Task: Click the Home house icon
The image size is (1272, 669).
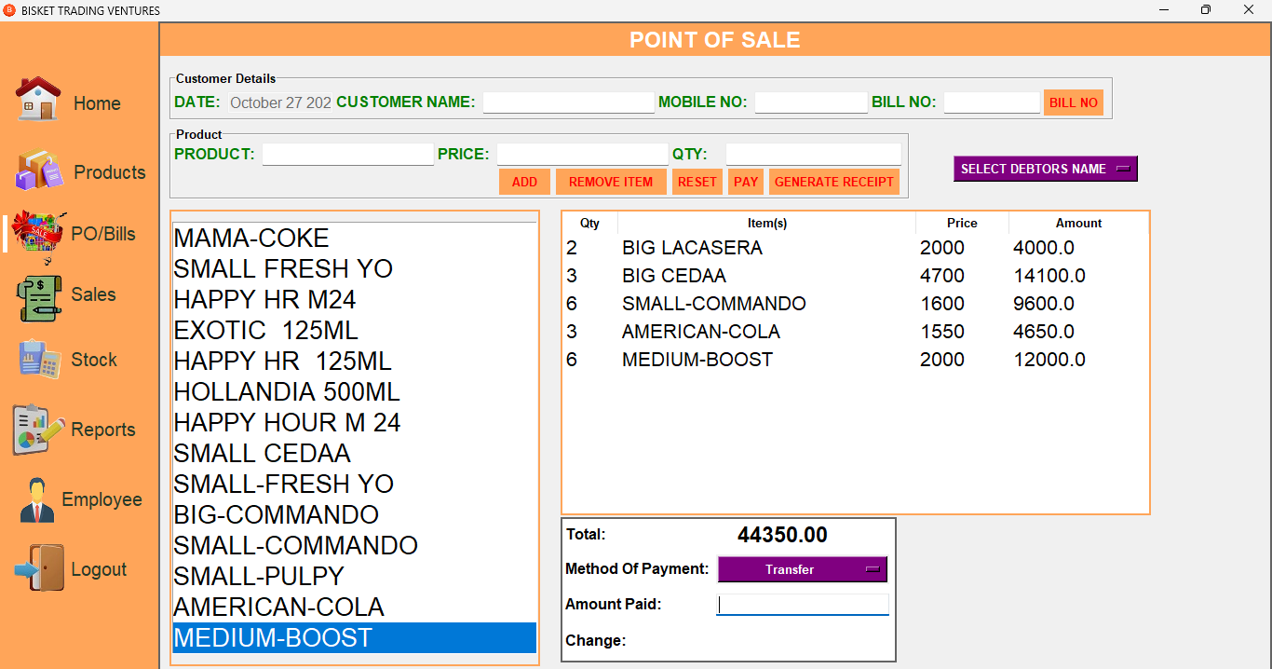Action: (x=38, y=99)
